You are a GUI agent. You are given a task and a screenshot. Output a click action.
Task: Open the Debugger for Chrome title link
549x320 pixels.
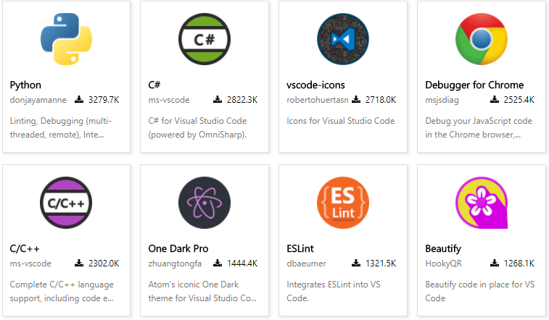pos(474,85)
